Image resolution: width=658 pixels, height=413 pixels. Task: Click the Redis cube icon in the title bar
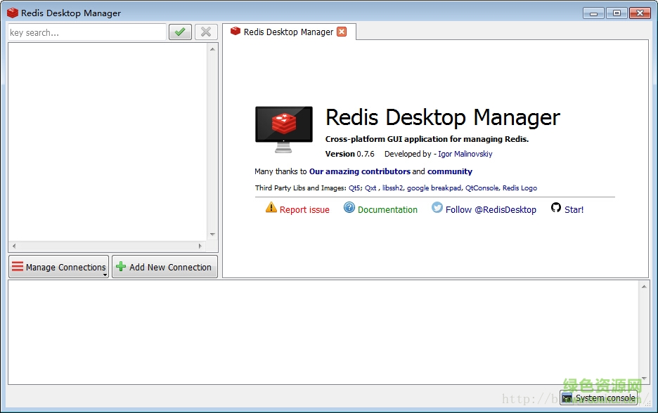[11, 12]
